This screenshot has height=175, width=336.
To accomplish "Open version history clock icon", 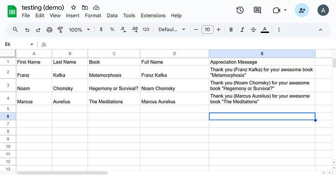I will (240, 10).
